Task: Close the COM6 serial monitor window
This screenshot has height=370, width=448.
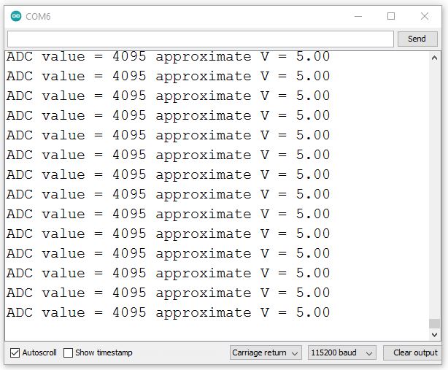Action: [x=425, y=16]
